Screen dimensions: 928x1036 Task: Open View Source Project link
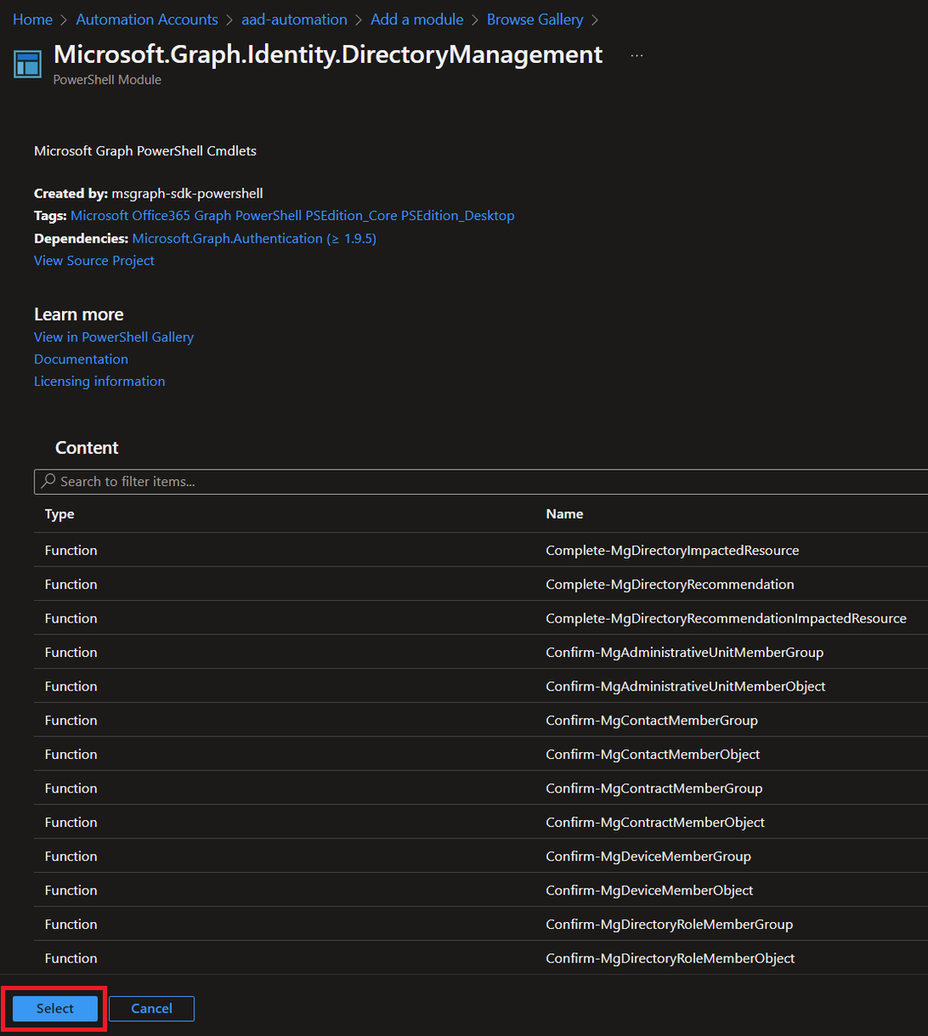(x=94, y=261)
